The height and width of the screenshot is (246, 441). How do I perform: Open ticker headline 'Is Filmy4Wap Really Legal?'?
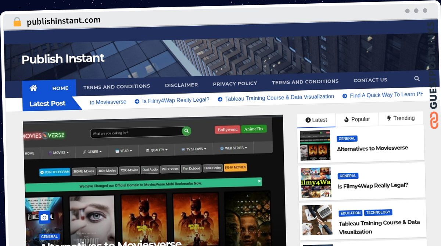[x=176, y=100]
